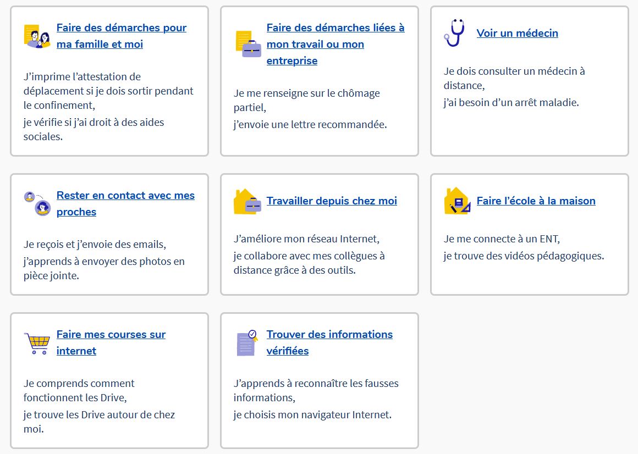The image size is (638, 454).
Task: Open 'Faire des démarches liées à mon travail' link
Action: coord(335,28)
